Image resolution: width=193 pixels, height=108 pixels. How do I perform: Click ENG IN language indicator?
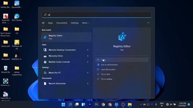(162, 104)
